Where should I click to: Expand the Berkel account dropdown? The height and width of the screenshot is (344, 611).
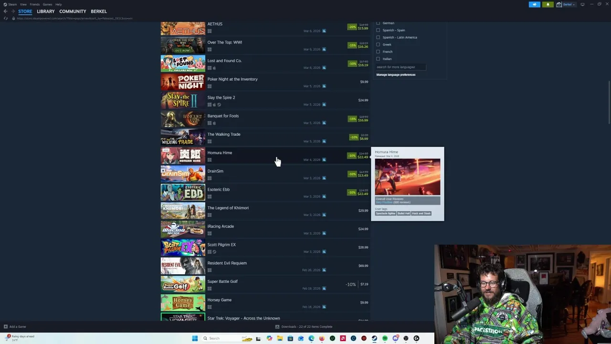(x=569, y=4)
